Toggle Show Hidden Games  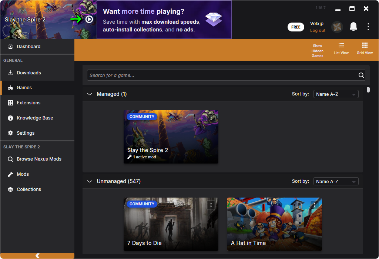click(317, 51)
